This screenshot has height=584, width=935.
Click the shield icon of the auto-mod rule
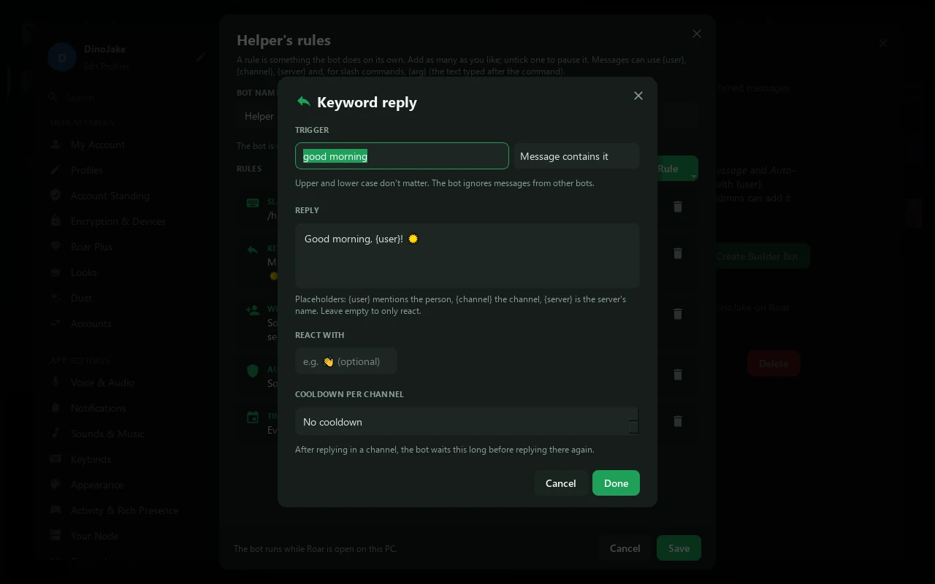[x=253, y=370]
